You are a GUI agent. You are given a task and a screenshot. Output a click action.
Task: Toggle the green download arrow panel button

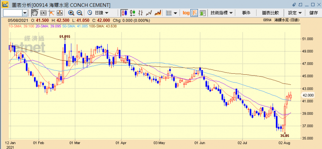click(203, 13)
